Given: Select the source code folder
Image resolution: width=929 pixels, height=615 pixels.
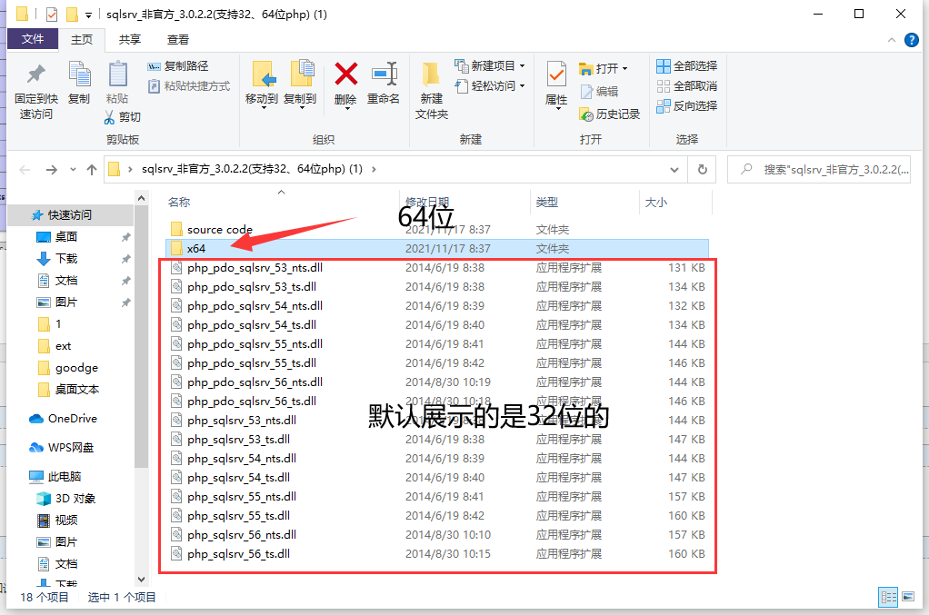Looking at the screenshot, I should tap(437, 230).
